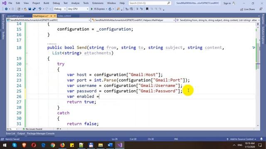Open the Solution Explorer side tab
The height and width of the screenshot is (149, 266).
[x=263, y=35]
